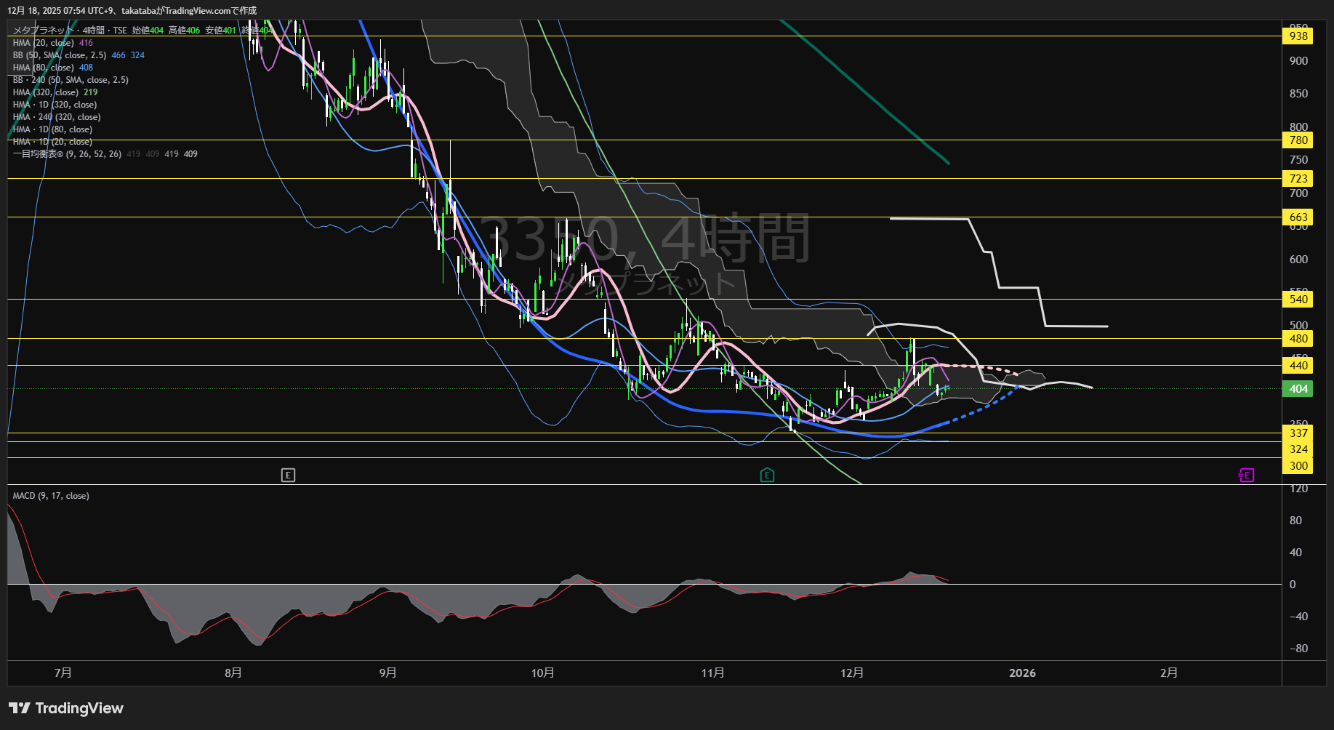Select the yellow 780 price level label

pyautogui.click(x=1298, y=140)
